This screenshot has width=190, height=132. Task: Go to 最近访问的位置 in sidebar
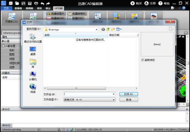[33, 38]
